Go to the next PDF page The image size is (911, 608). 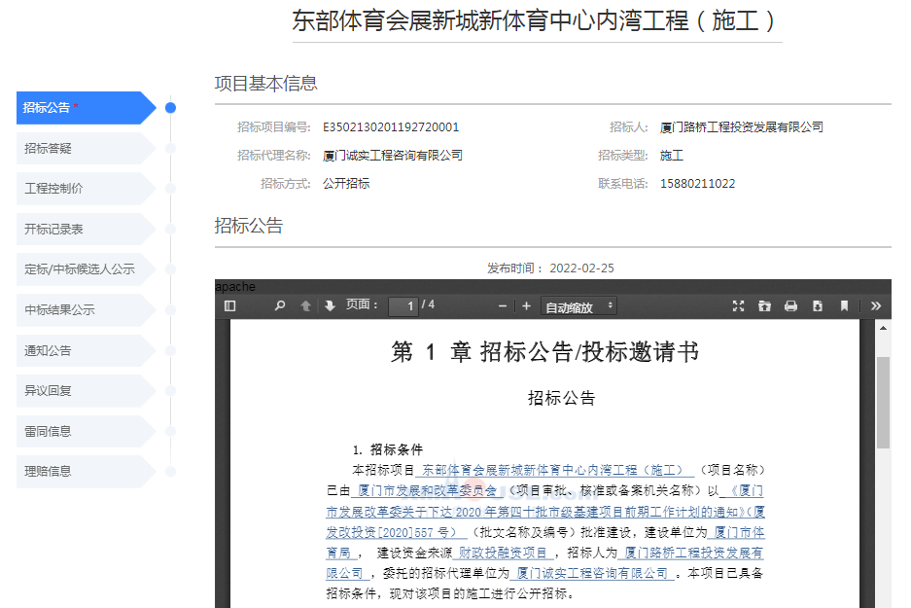330,306
